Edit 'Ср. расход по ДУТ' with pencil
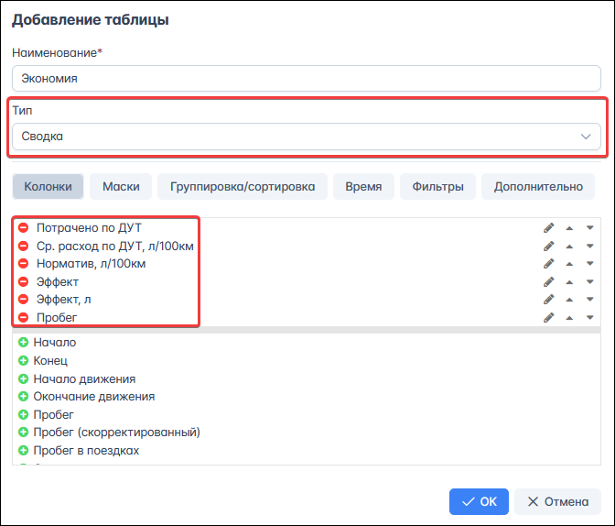This screenshot has height=526, width=615. (549, 246)
